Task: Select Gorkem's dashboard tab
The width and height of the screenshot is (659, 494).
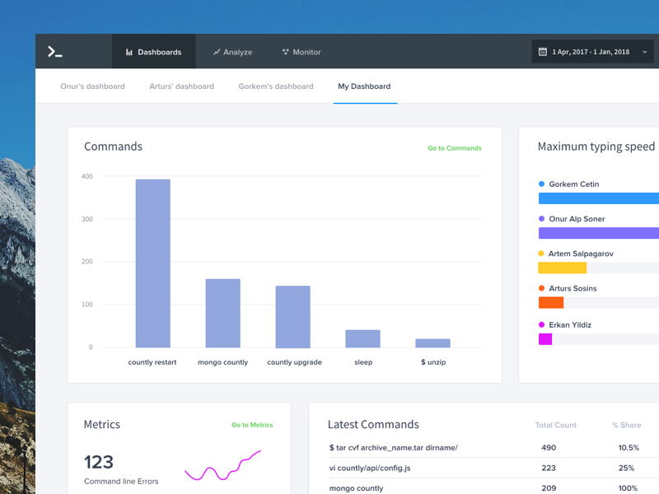Action: pyautogui.click(x=276, y=86)
